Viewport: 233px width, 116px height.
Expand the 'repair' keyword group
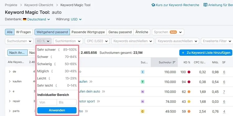pyautogui.click(x=10, y=101)
